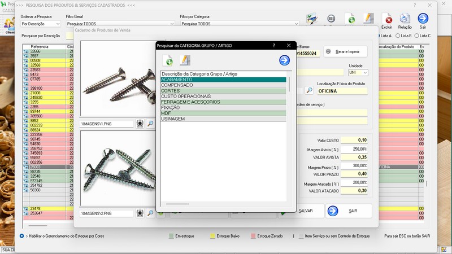Screen dimensions: 452x254
Task: Click the VALOR ATACADO field
Action: 354,191
